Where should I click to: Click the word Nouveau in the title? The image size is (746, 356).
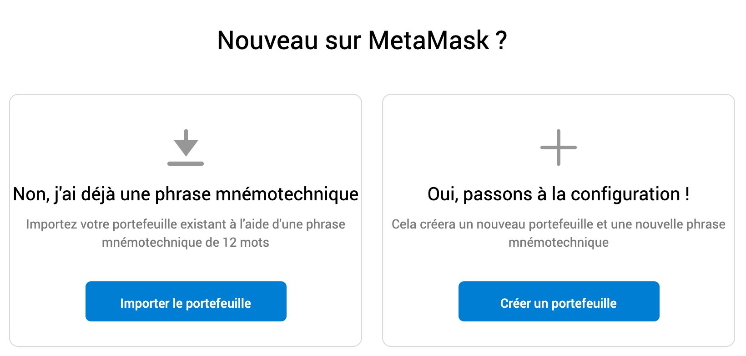pyautogui.click(x=267, y=40)
